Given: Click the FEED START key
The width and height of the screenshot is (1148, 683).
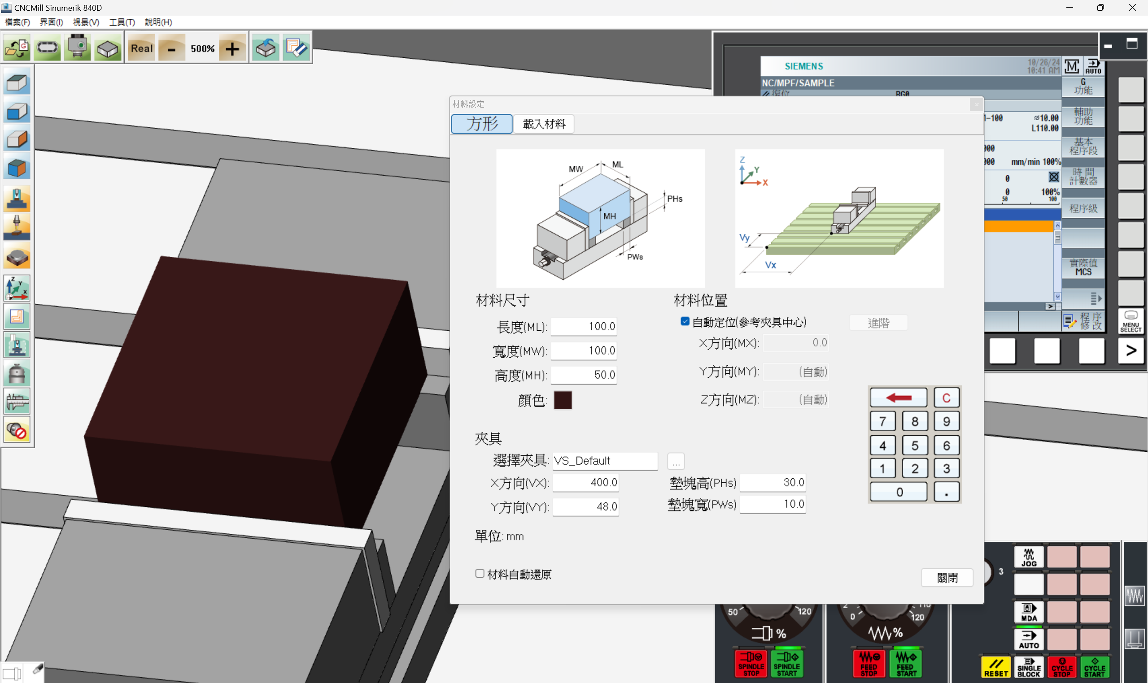Looking at the screenshot, I should click(x=906, y=664).
